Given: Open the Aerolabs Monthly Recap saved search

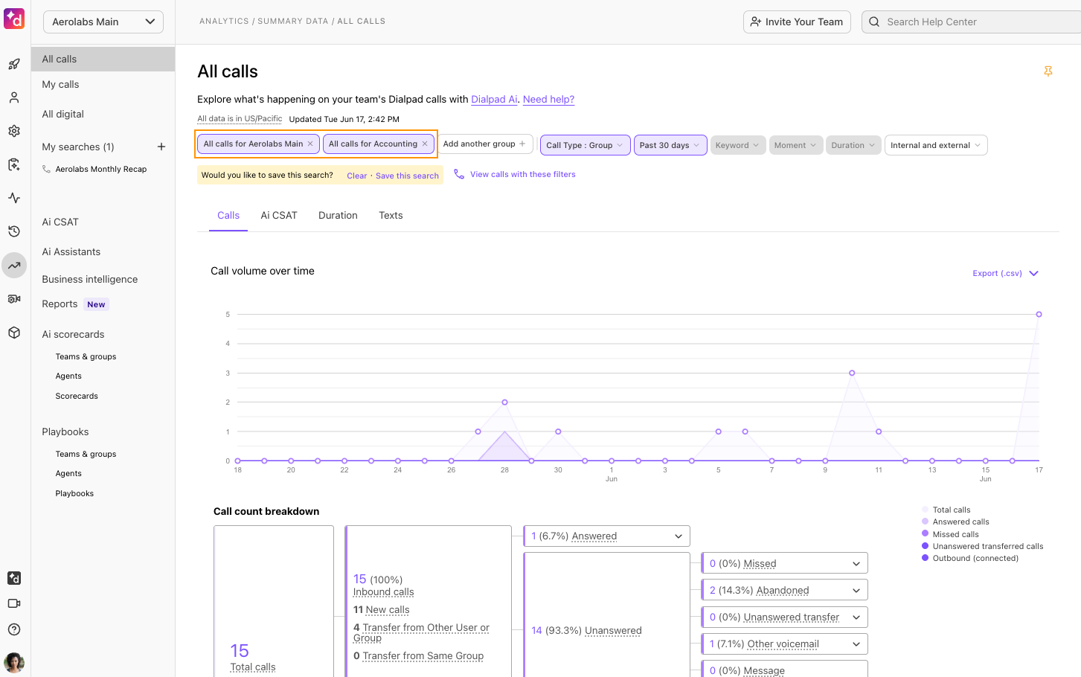Looking at the screenshot, I should [x=101, y=170].
